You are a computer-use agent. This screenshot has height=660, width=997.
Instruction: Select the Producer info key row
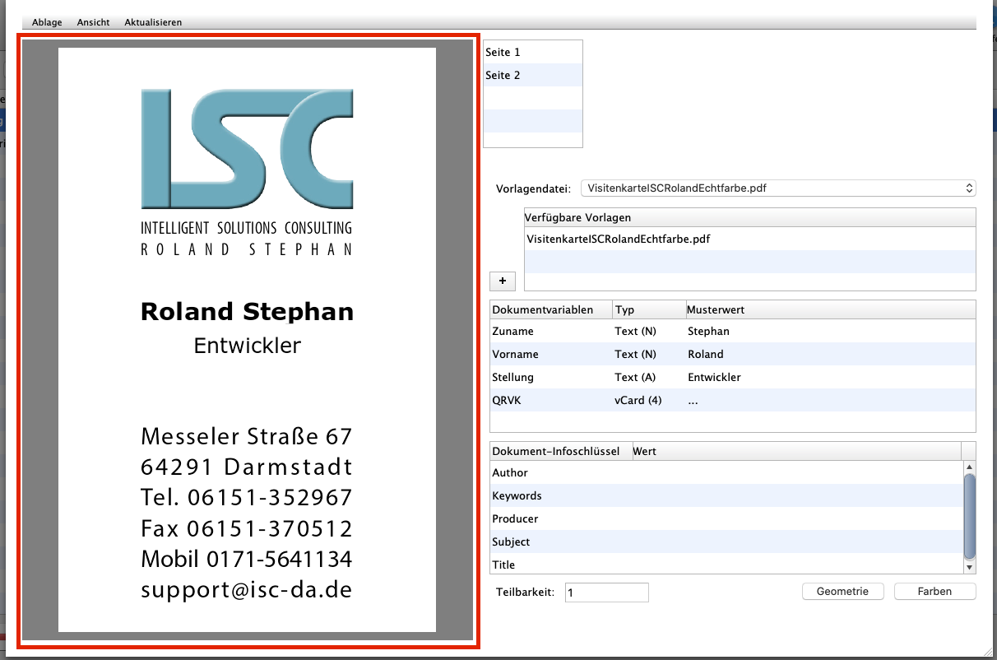click(726, 518)
